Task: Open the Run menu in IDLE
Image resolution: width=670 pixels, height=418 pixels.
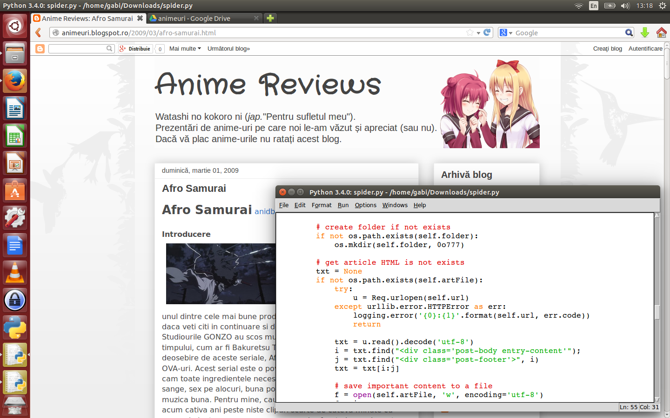Action: point(343,205)
